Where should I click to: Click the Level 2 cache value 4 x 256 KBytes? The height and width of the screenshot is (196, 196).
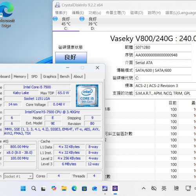(x=69, y=158)
